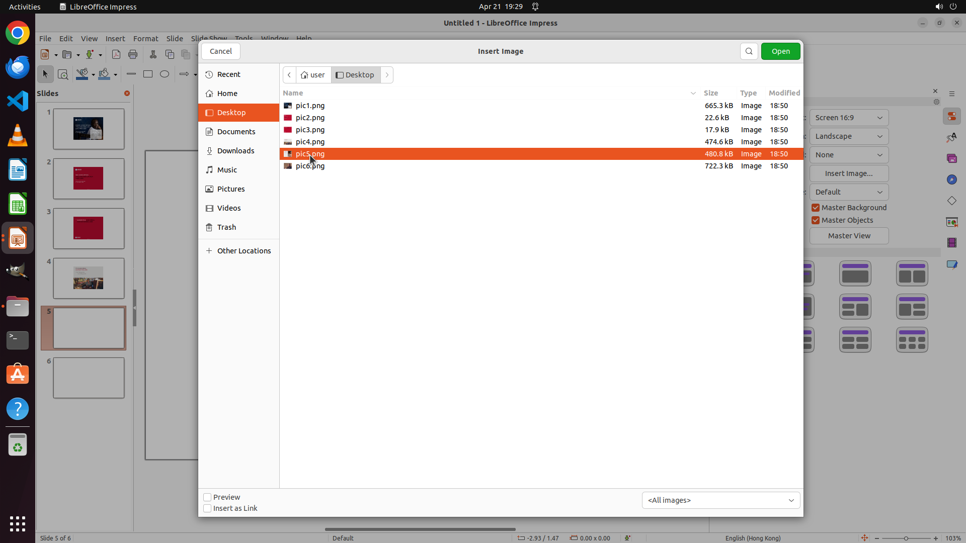Image resolution: width=966 pixels, height=543 pixels.
Task: Select Pictures in the places sidebar
Action: click(231, 189)
